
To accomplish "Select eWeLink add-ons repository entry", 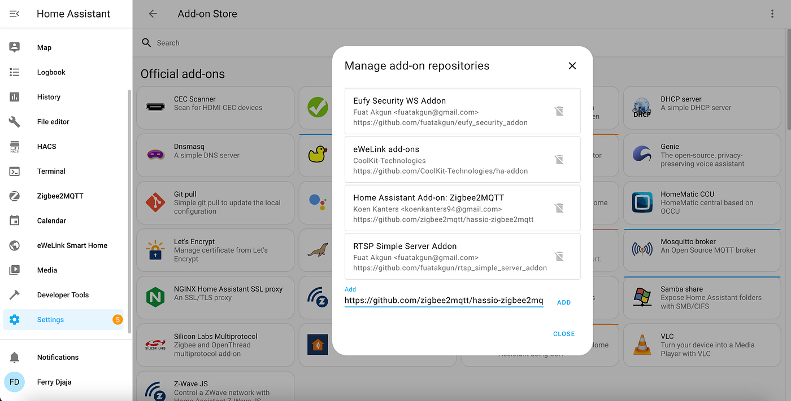I will (462, 160).
